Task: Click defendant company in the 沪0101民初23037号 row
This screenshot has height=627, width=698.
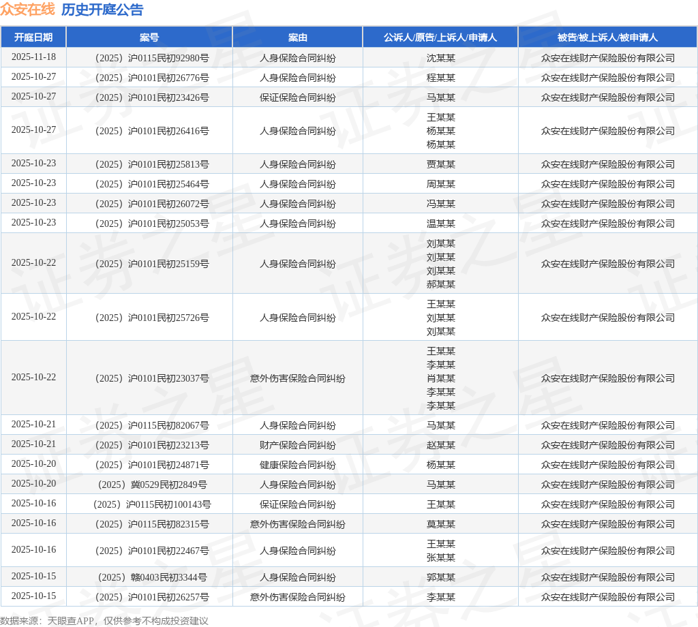Action: coord(607,378)
